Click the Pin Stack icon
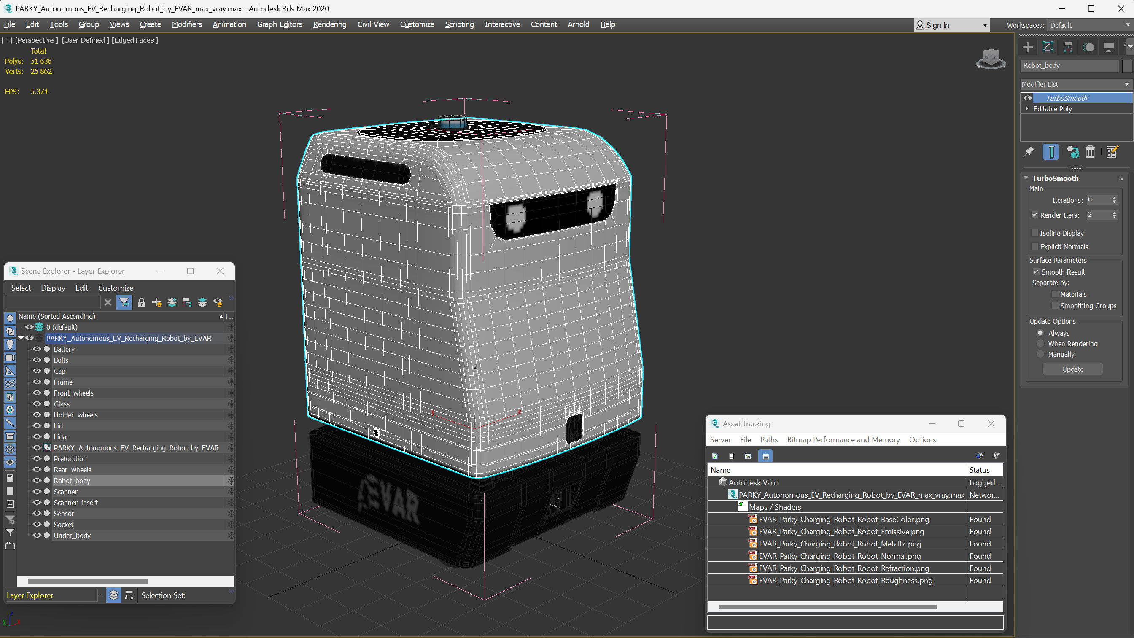This screenshot has height=638, width=1134. click(1028, 152)
